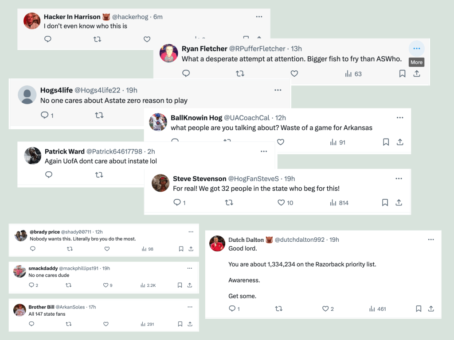Screen dimensions: 454x340
Task: Open More menu on Ryan Fletcher's tweet
Action: pos(416,49)
